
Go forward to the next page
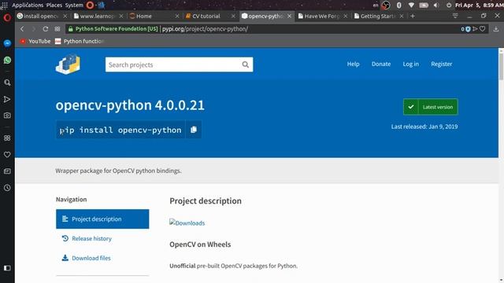point(34,29)
